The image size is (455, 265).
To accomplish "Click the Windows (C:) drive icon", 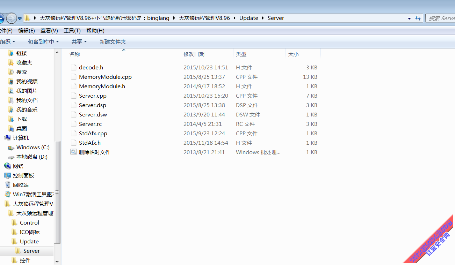I will [11, 147].
